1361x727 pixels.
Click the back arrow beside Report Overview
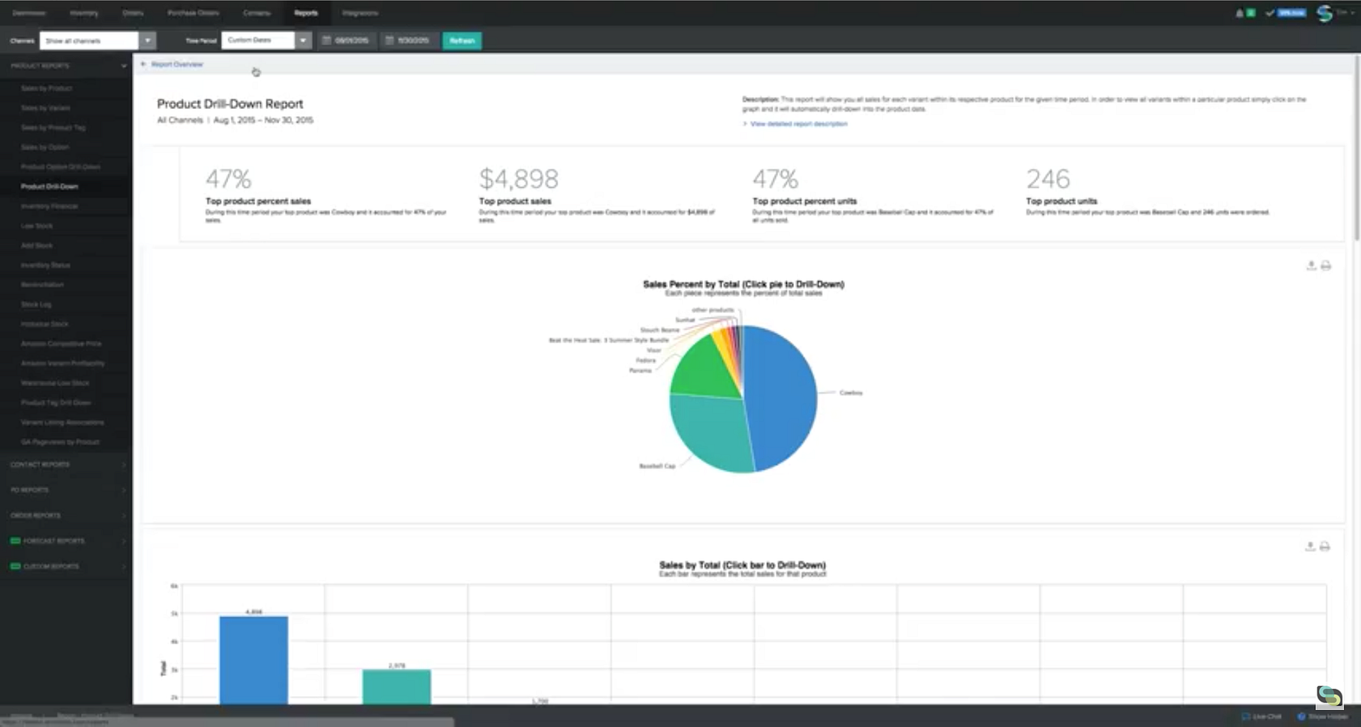point(144,64)
